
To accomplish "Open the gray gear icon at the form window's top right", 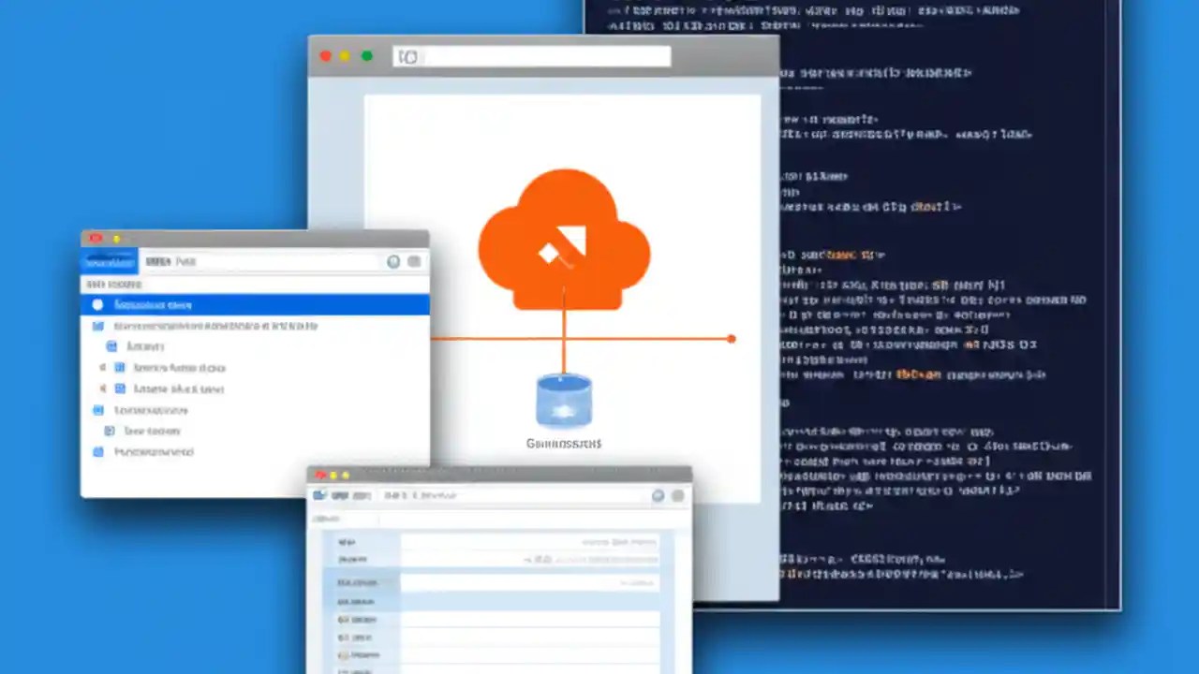I will coord(677,496).
